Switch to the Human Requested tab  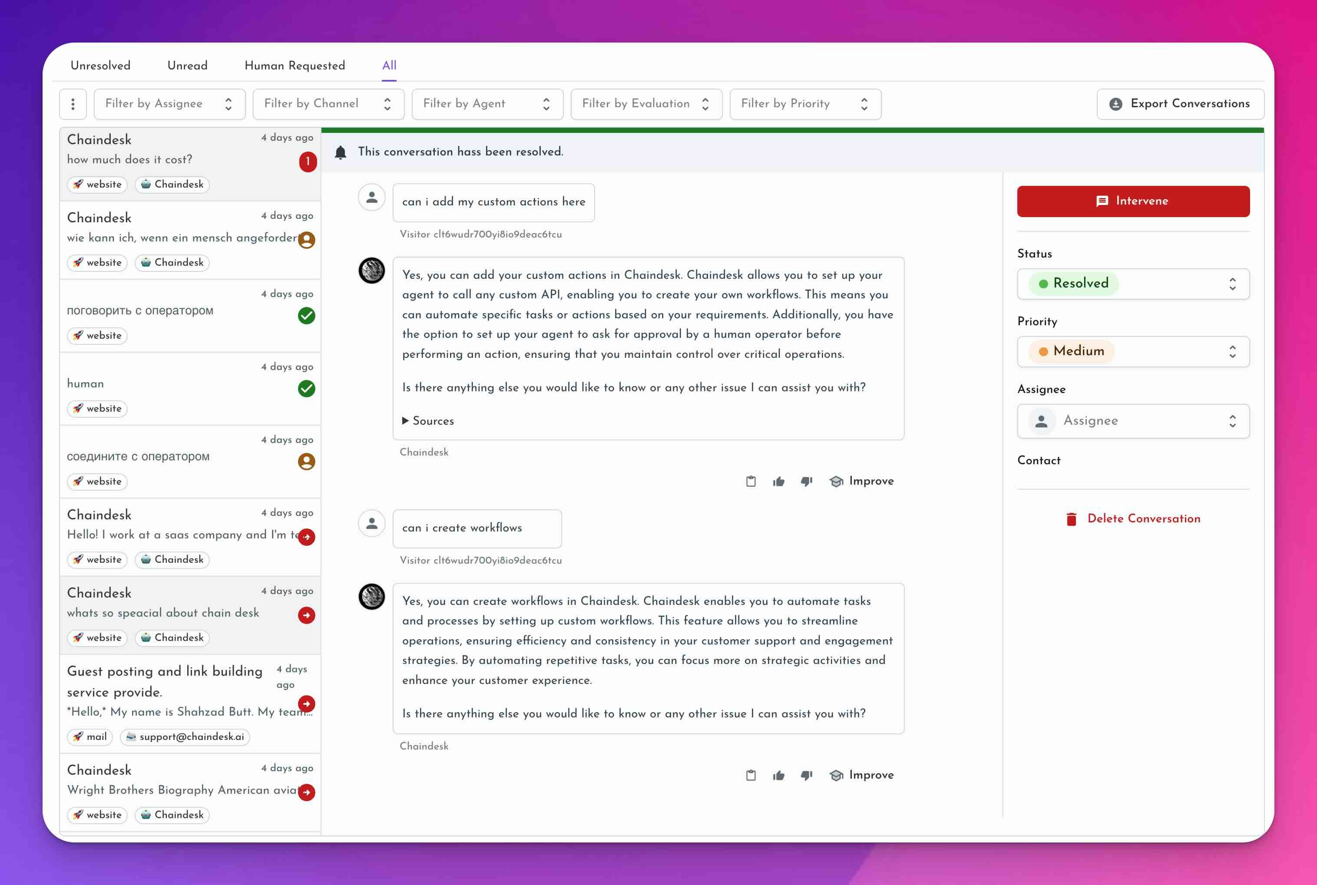pos(295,66)
